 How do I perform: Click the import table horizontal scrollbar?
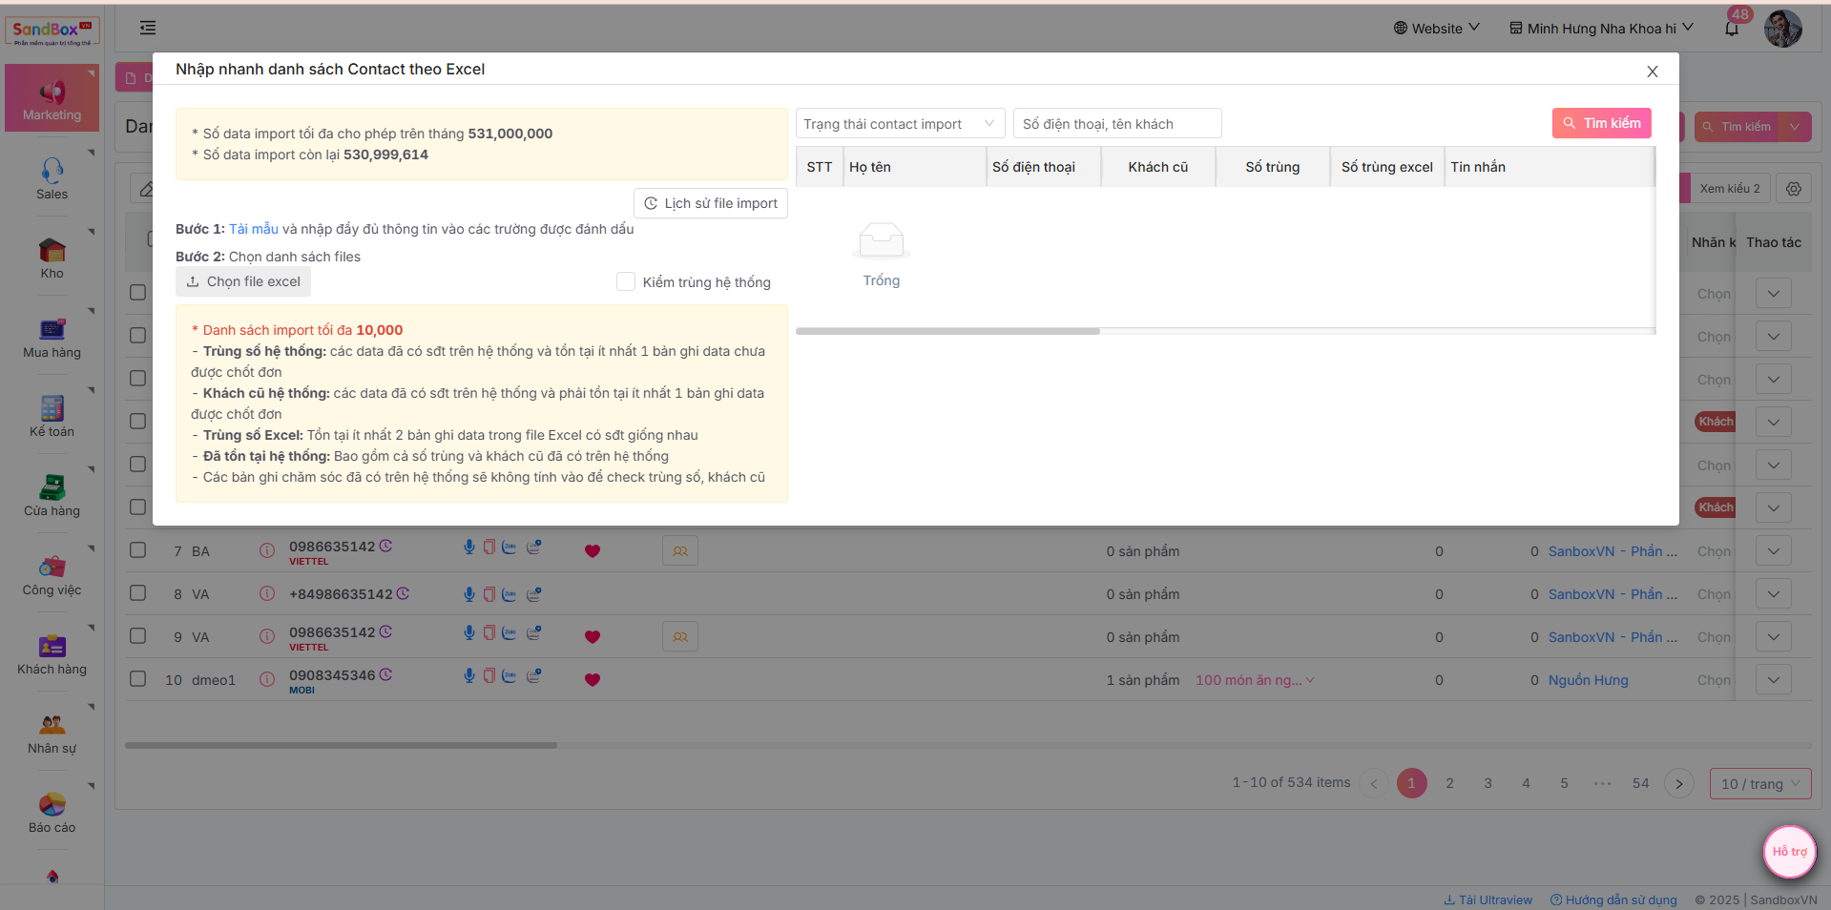click(947, 331)
